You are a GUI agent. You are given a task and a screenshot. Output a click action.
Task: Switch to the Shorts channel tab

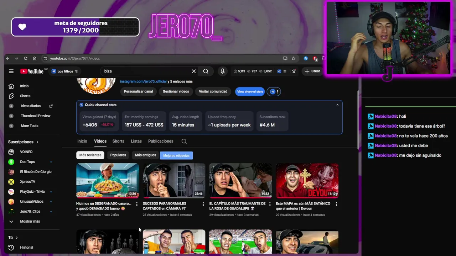point(118,141)
